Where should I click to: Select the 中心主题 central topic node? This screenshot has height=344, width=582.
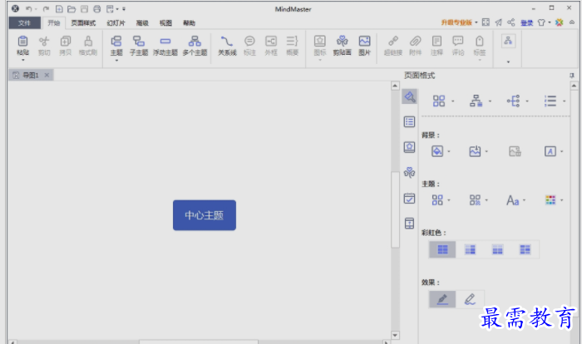205,215
